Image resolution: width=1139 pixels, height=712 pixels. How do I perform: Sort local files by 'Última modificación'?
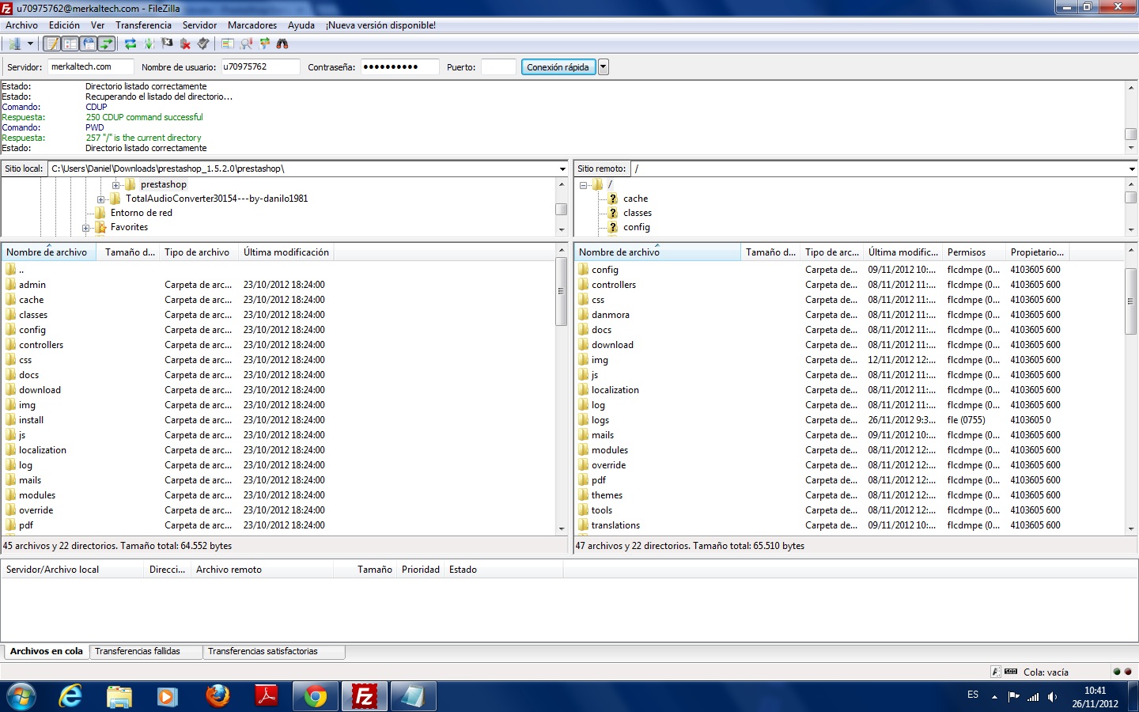coord(286,252)
